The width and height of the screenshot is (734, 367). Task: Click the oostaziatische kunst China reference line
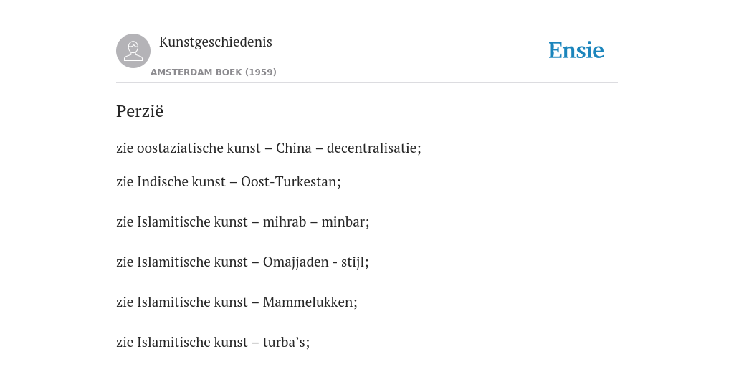[x=269, y=148]
